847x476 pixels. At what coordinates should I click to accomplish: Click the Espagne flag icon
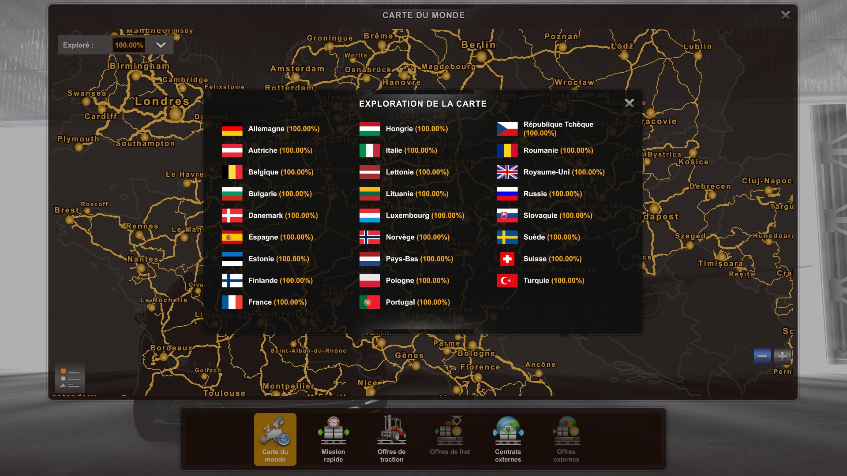(232, 237)
